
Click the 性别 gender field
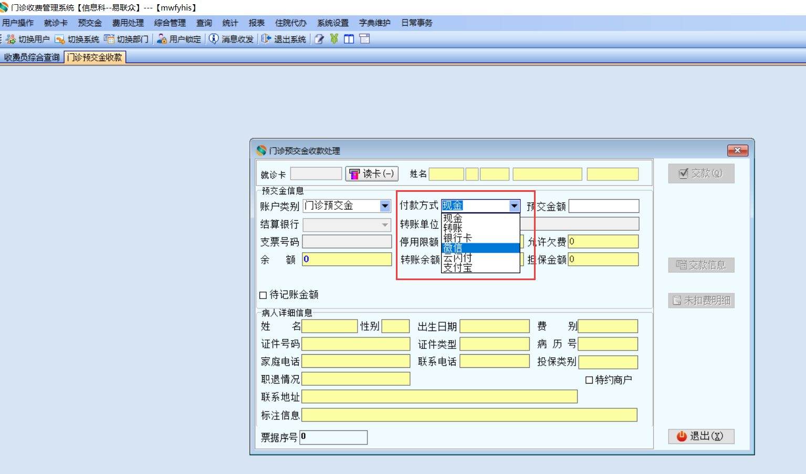coord(395,326)
